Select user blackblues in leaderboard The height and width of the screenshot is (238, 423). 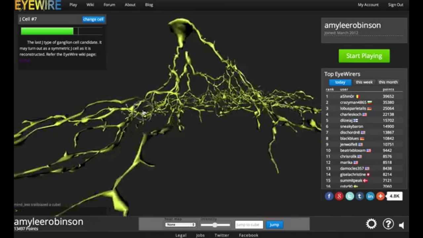coord(350,139)
